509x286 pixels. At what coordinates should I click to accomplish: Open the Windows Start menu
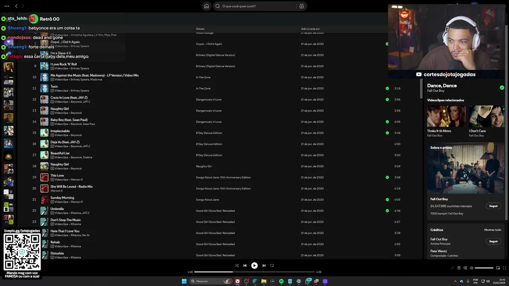coord(184,281)
